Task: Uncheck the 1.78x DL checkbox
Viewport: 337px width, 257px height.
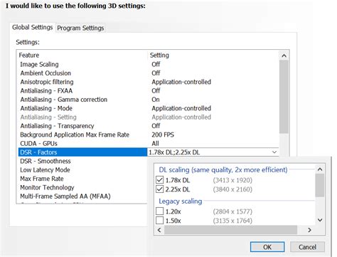Action: [x=159, y=180]
